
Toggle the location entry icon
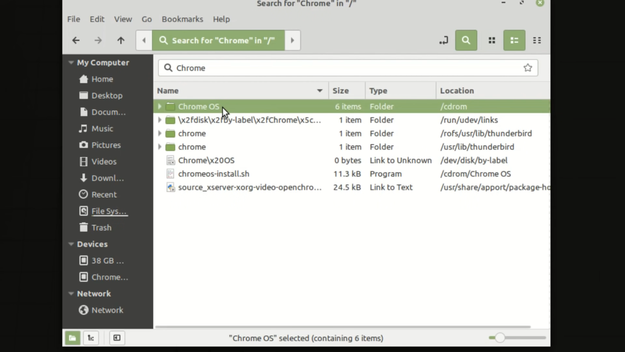click(443, 40)
